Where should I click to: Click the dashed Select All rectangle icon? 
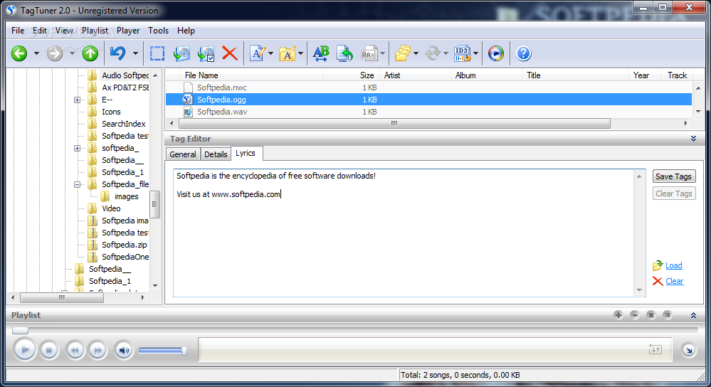[x=157, y=53]
